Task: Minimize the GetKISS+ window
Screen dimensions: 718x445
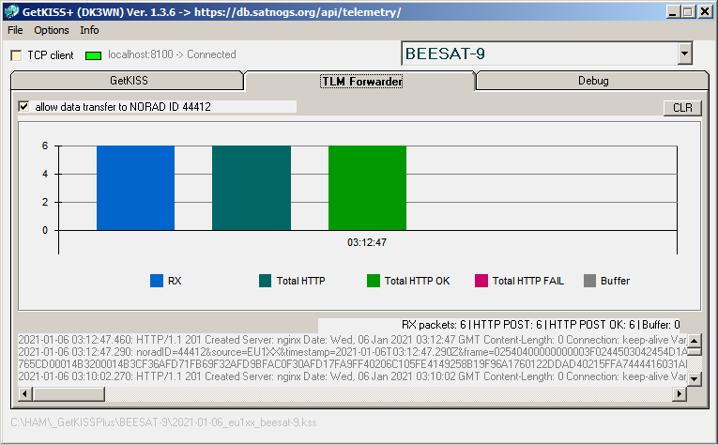Action: (x=672, y=12)
